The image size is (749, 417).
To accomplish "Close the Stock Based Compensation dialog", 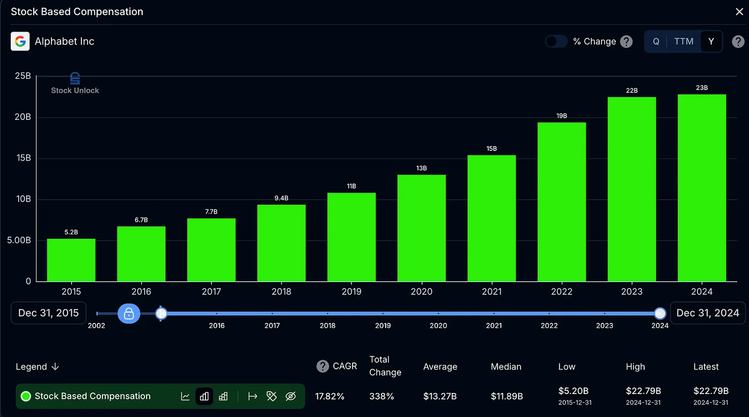I will click(739, 12).
